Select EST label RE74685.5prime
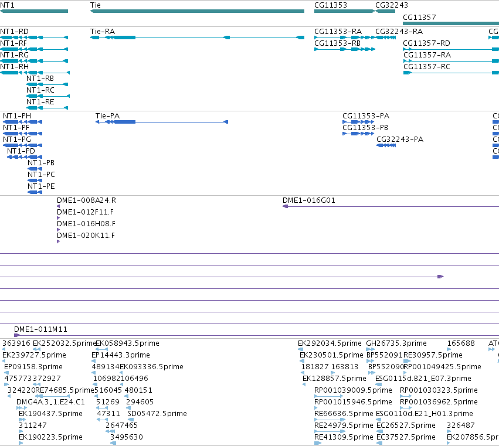This screenshot has height=446, width=499. (65, 391)
